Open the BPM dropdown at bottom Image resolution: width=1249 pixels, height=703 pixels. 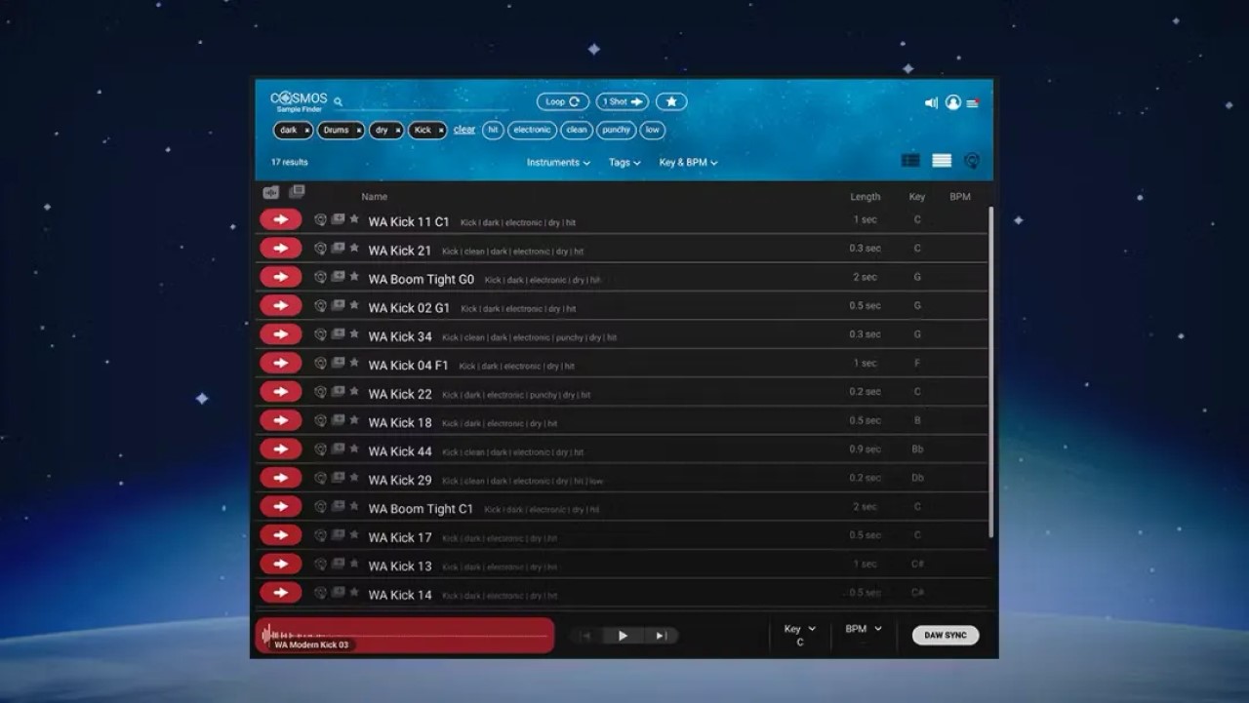coord(864,630)
